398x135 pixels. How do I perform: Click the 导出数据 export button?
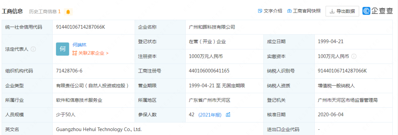pos(342,11)
